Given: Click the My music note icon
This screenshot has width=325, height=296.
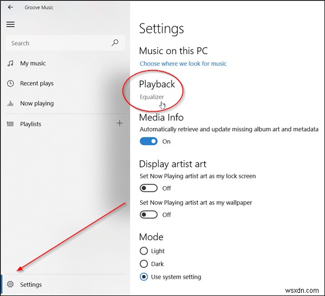Looking at the screenshot, I should point(10,63).
